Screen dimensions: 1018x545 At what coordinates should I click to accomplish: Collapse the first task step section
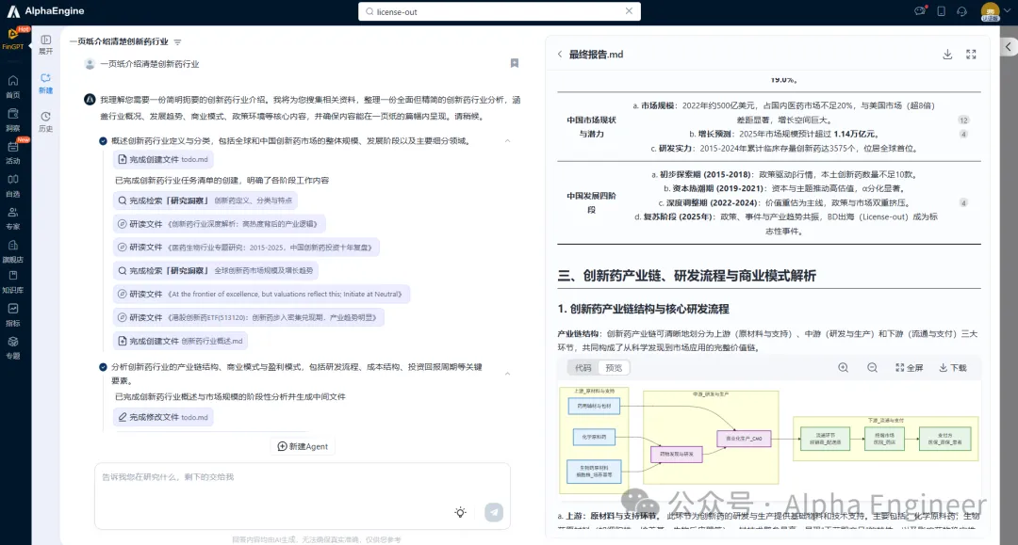(508, 140)
